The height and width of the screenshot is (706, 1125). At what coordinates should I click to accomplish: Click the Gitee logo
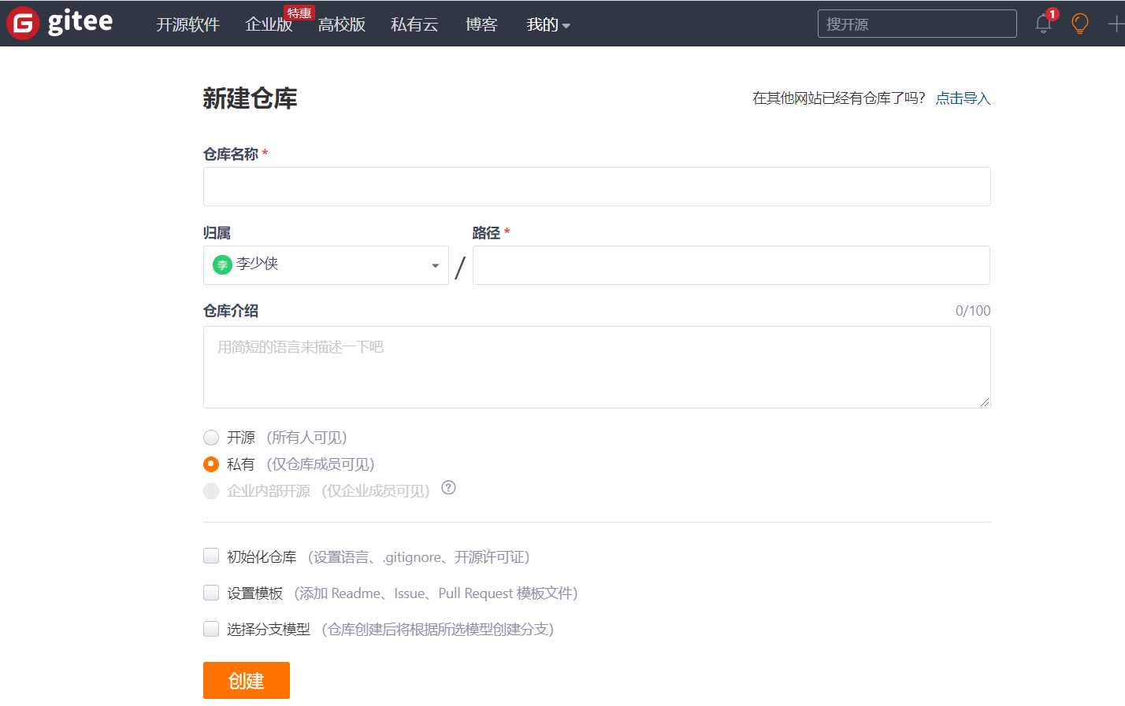pyautogui.click(x=59, y=23)
